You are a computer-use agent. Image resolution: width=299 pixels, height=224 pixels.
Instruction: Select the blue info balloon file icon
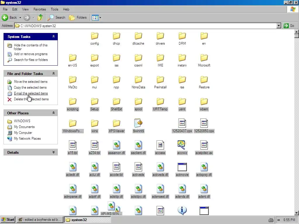pos(182,211)
